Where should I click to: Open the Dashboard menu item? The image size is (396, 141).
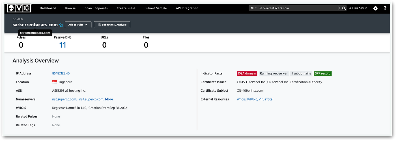tap(48, 8)
